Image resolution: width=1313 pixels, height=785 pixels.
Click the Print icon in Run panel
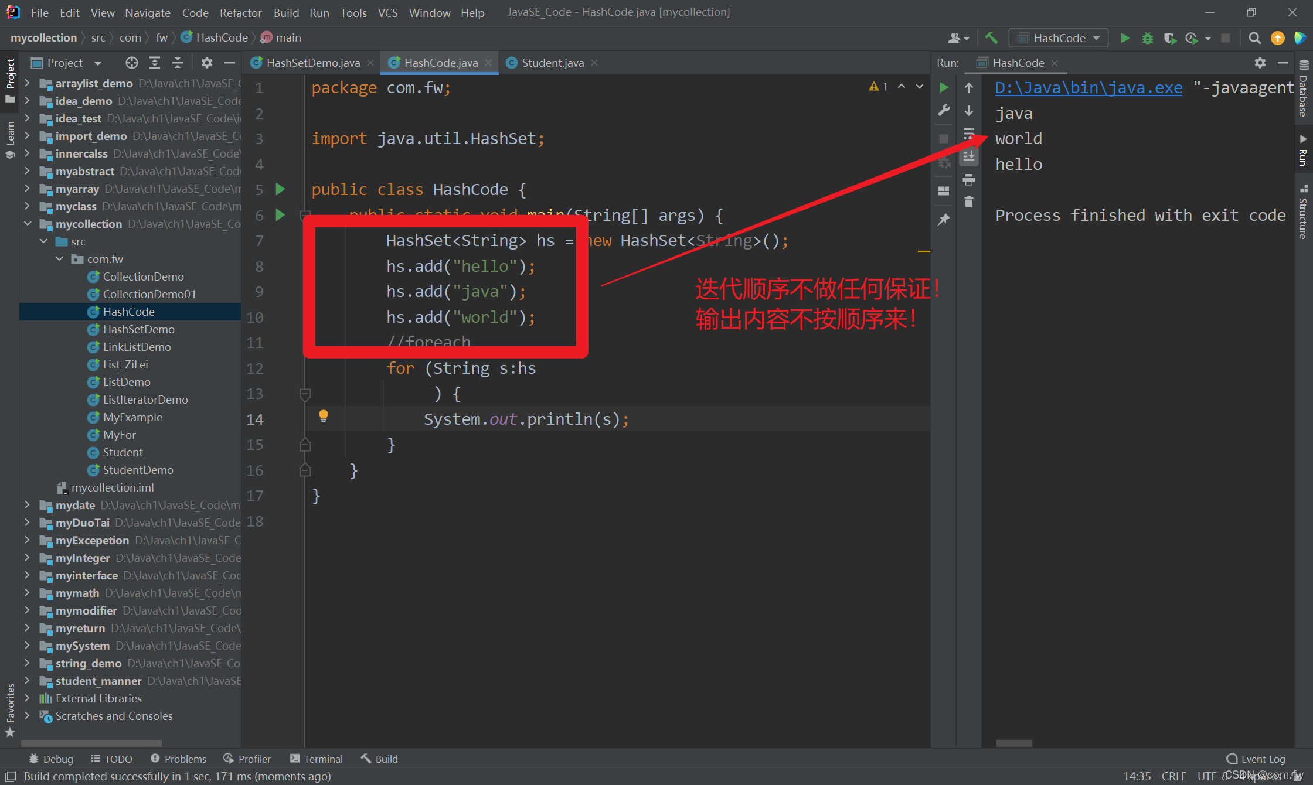969,179
